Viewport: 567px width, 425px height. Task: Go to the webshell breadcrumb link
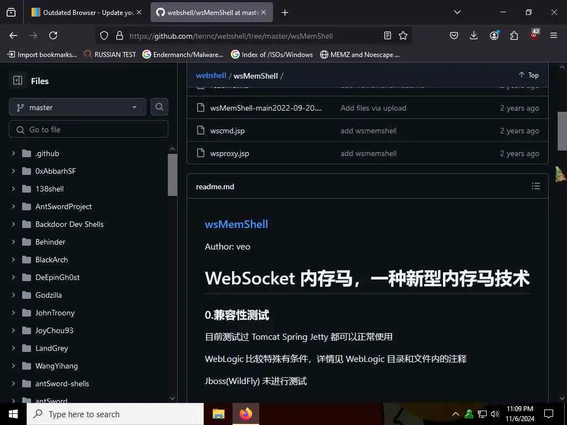[211, 75]
